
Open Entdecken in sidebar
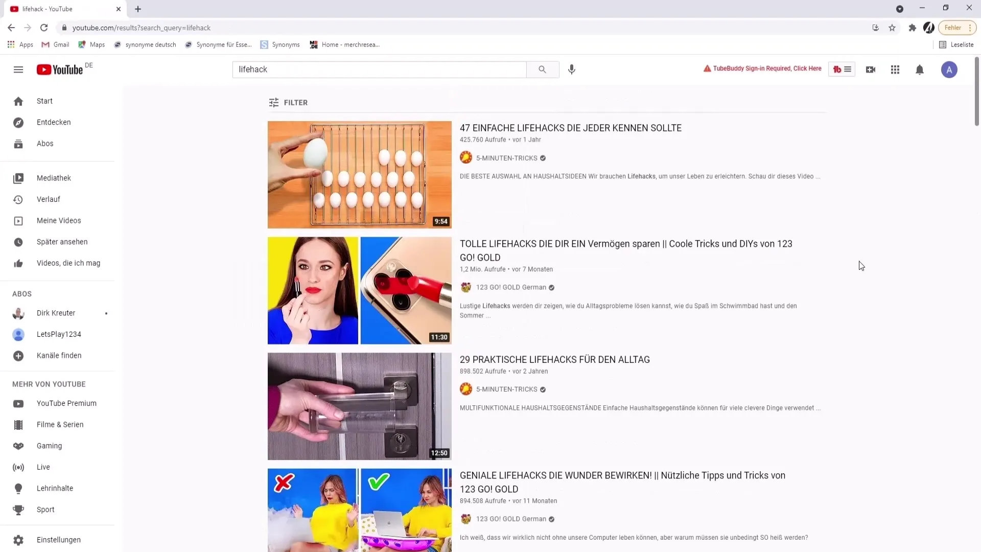[57, 123]
